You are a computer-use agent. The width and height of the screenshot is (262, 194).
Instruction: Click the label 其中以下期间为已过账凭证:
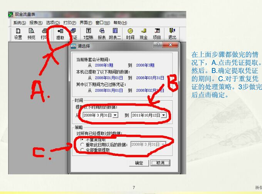click(x=101, y=85)
